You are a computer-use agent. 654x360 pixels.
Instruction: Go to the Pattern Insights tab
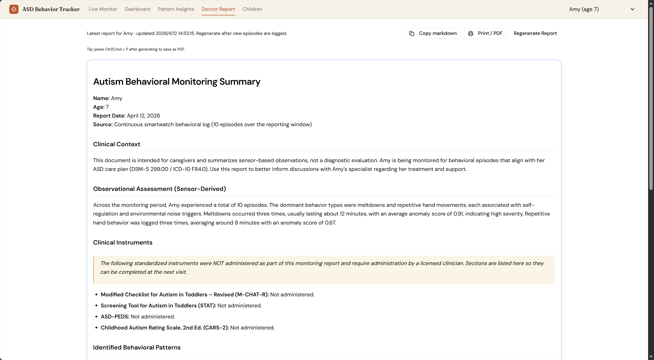click(176, 9)
